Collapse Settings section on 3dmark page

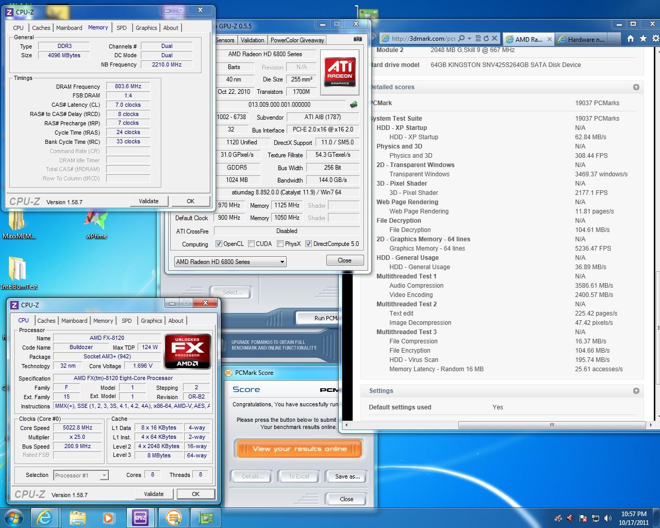pyautogui.click(x=636, y=391)
